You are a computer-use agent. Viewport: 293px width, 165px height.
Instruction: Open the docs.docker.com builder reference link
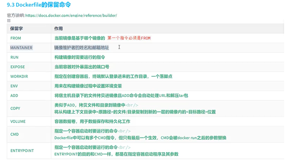click(x=71, y=16)
